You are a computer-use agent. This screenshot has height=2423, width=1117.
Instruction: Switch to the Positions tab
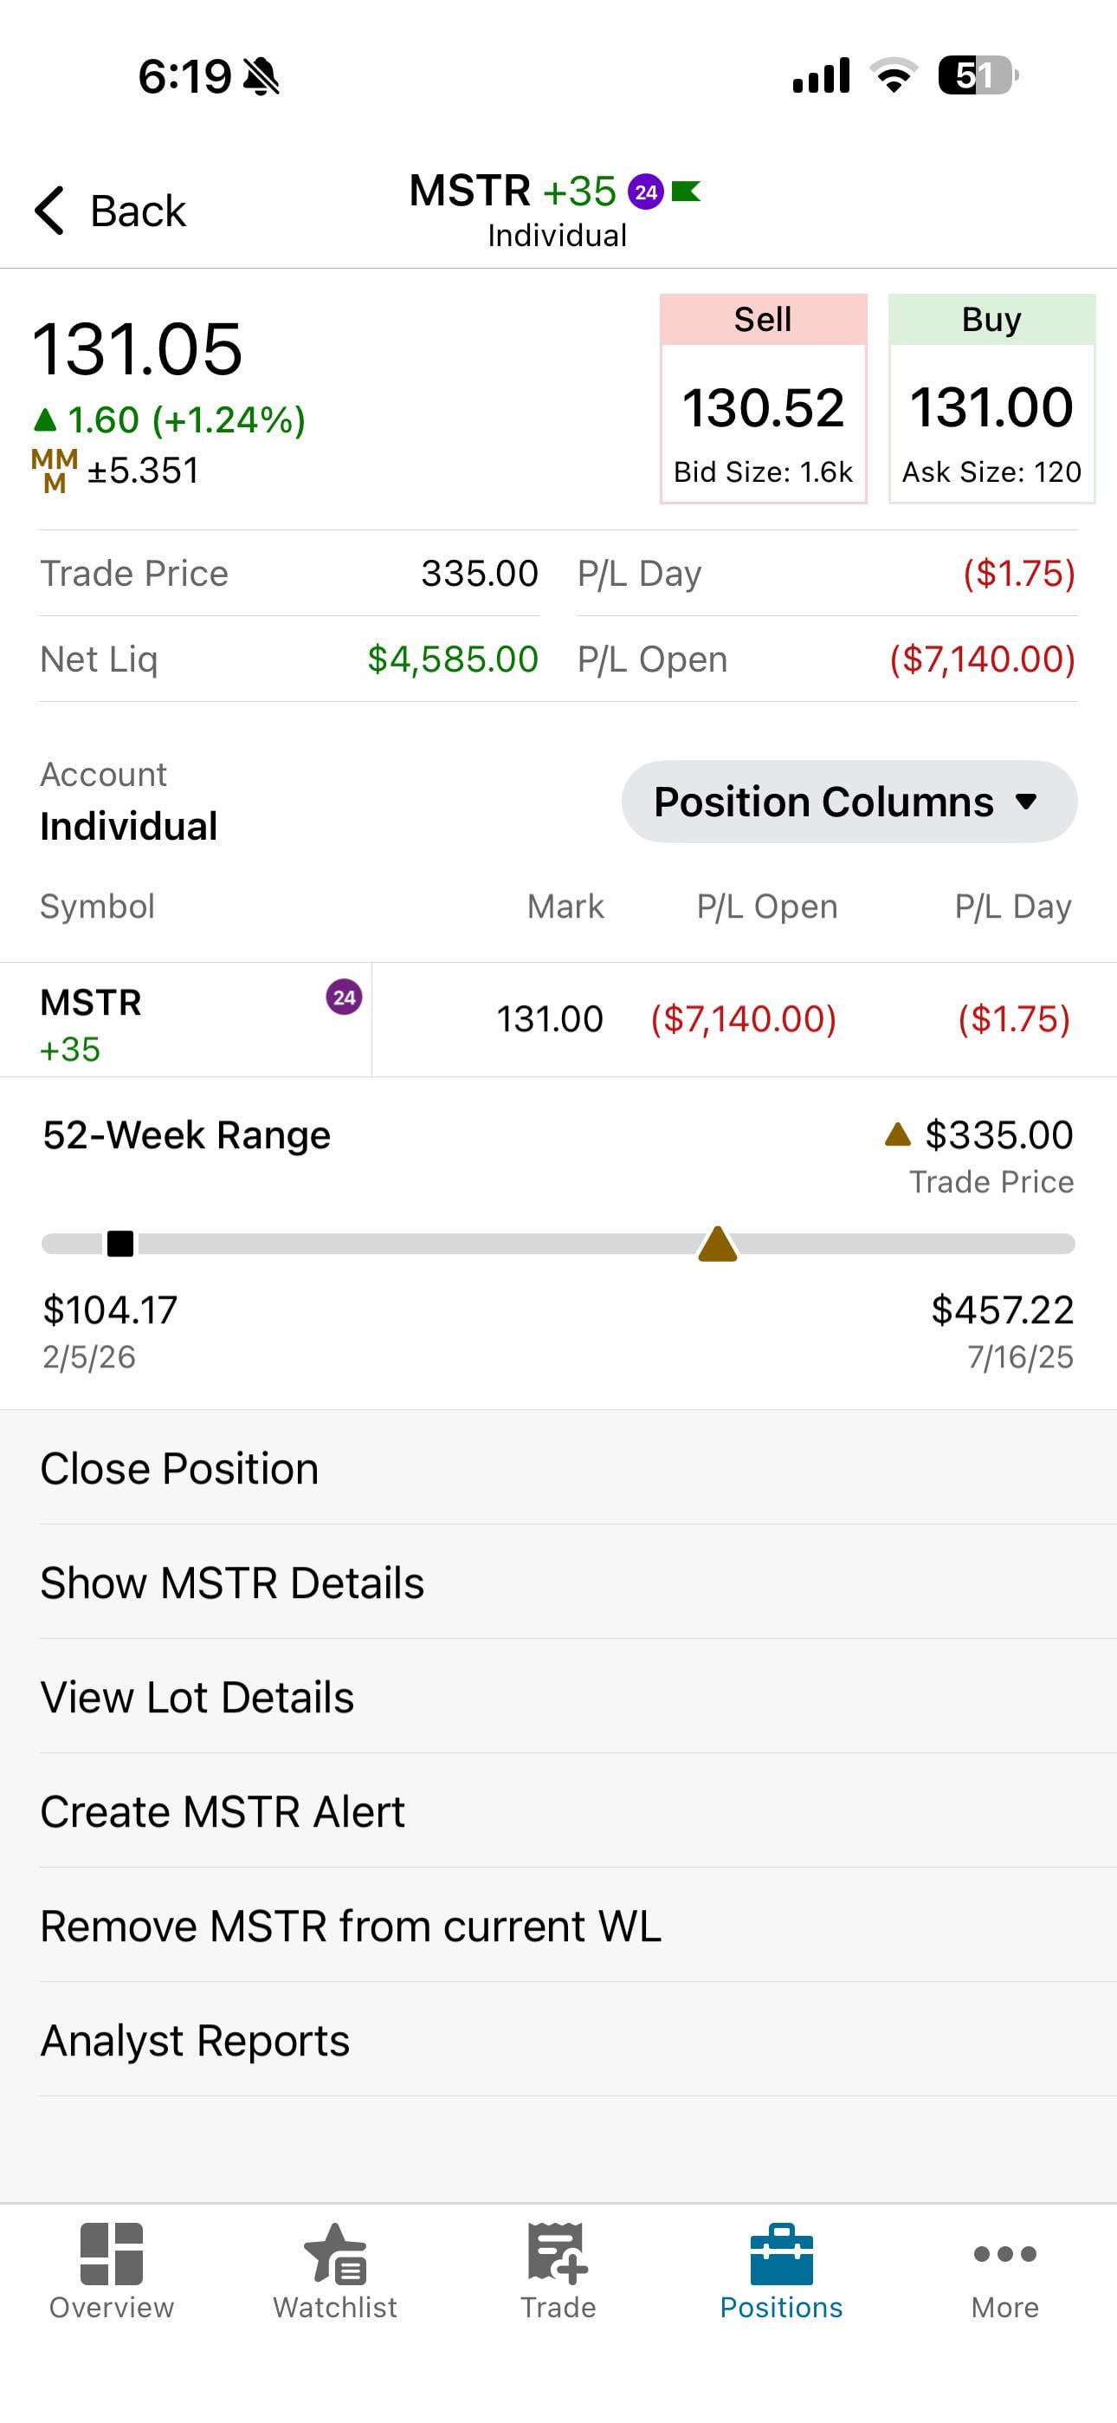point(780,2267)
